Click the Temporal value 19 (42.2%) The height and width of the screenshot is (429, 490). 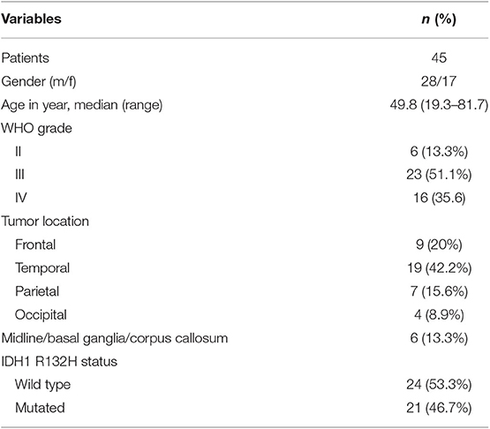tap(439, 268)
